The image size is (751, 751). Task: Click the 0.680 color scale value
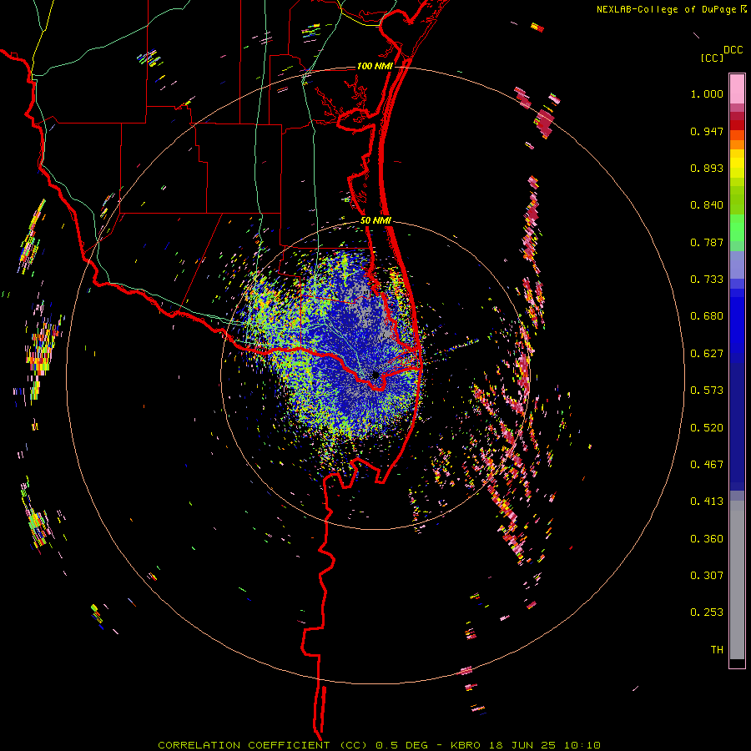click(x=707, y=316)
